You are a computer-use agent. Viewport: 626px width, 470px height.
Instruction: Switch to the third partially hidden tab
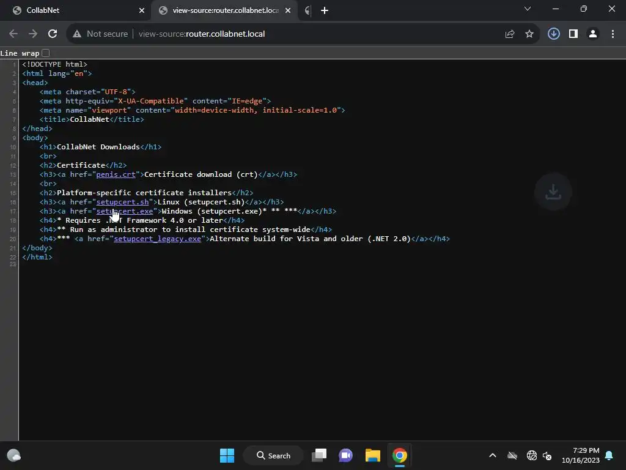point(307,10)
